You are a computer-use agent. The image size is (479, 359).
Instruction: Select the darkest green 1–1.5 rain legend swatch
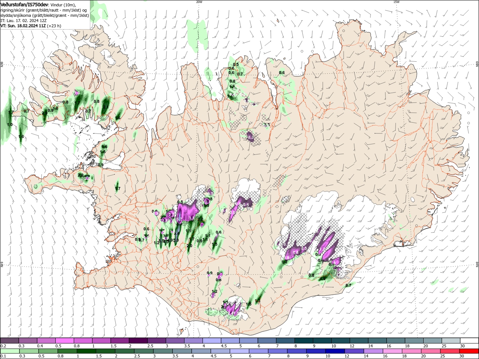86,351
